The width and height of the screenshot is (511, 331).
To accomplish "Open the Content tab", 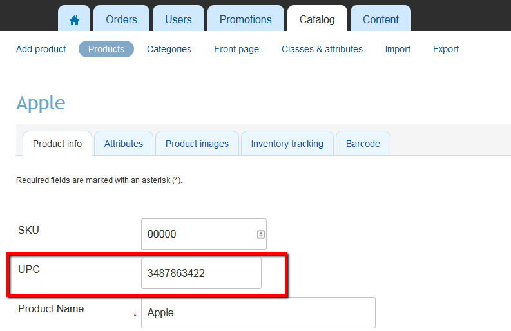I will point(381,19).
